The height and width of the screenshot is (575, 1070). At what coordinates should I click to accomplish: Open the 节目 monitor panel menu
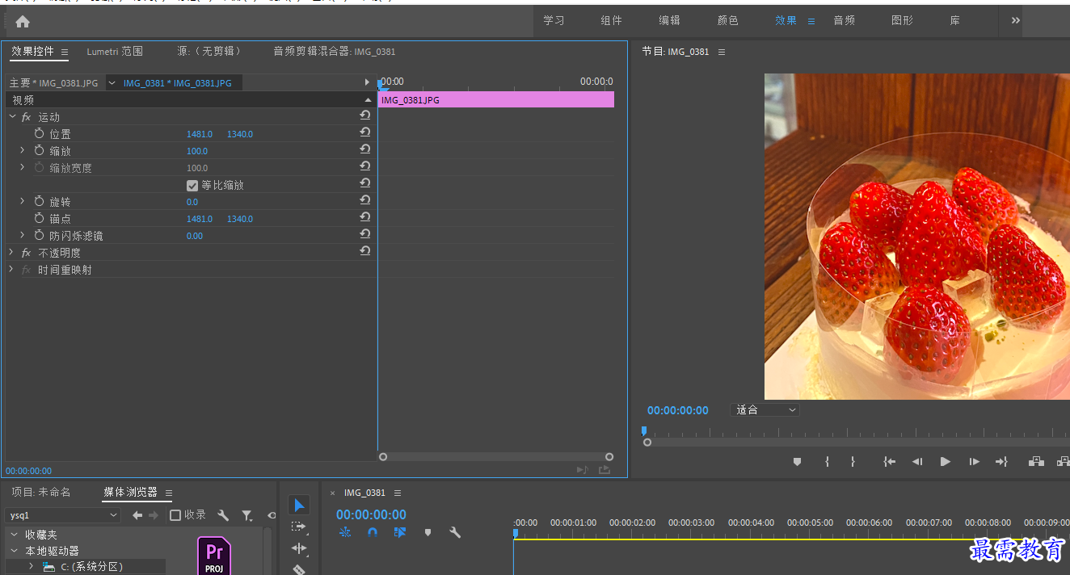click(x=722, y=52)
